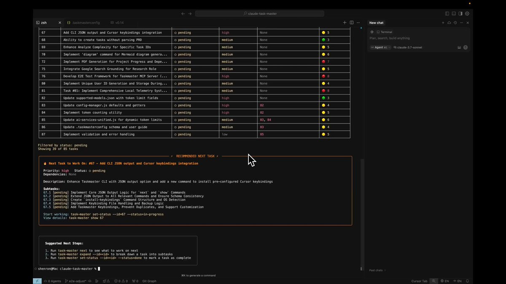
Task: Click 'task-master set-status --id=67' command
Action: [117, 214]
